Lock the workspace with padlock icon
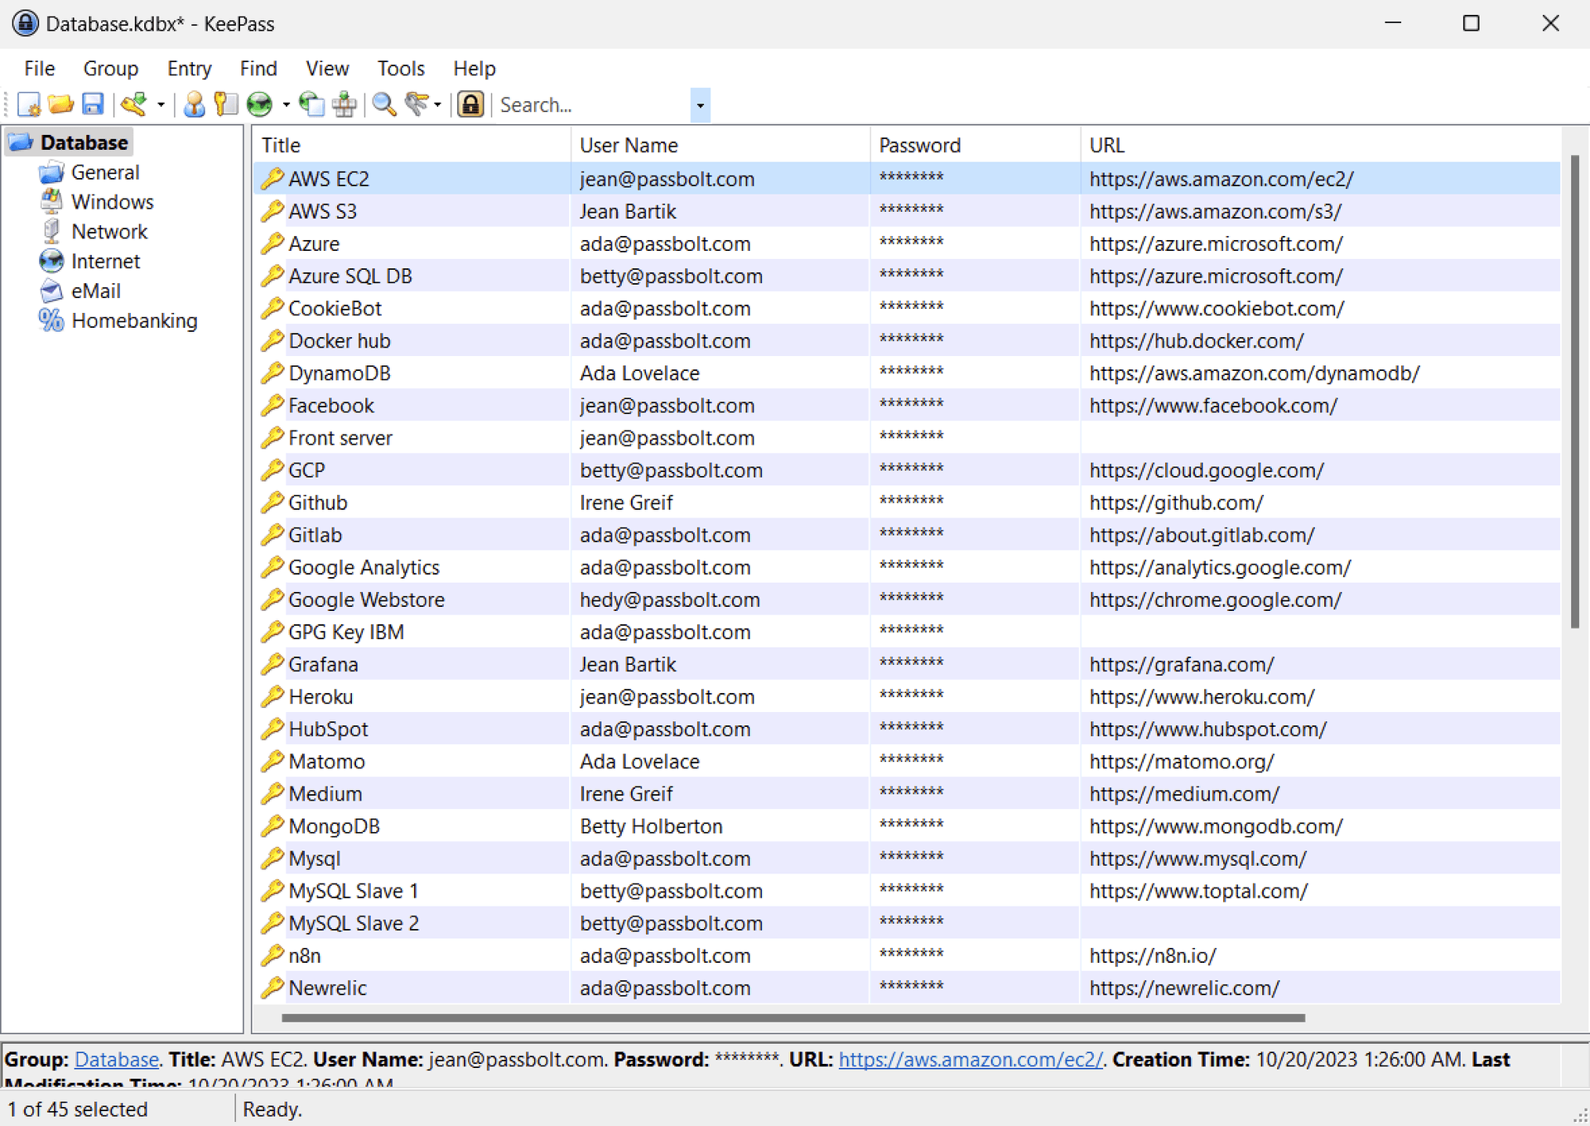Viewport: 1590px width, 1126px height. 471,104
